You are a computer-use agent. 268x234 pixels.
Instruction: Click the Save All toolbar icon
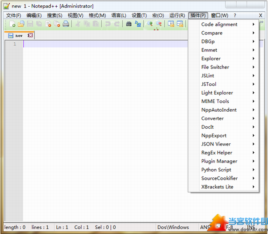pyautogui.click(x=39, y=24)
